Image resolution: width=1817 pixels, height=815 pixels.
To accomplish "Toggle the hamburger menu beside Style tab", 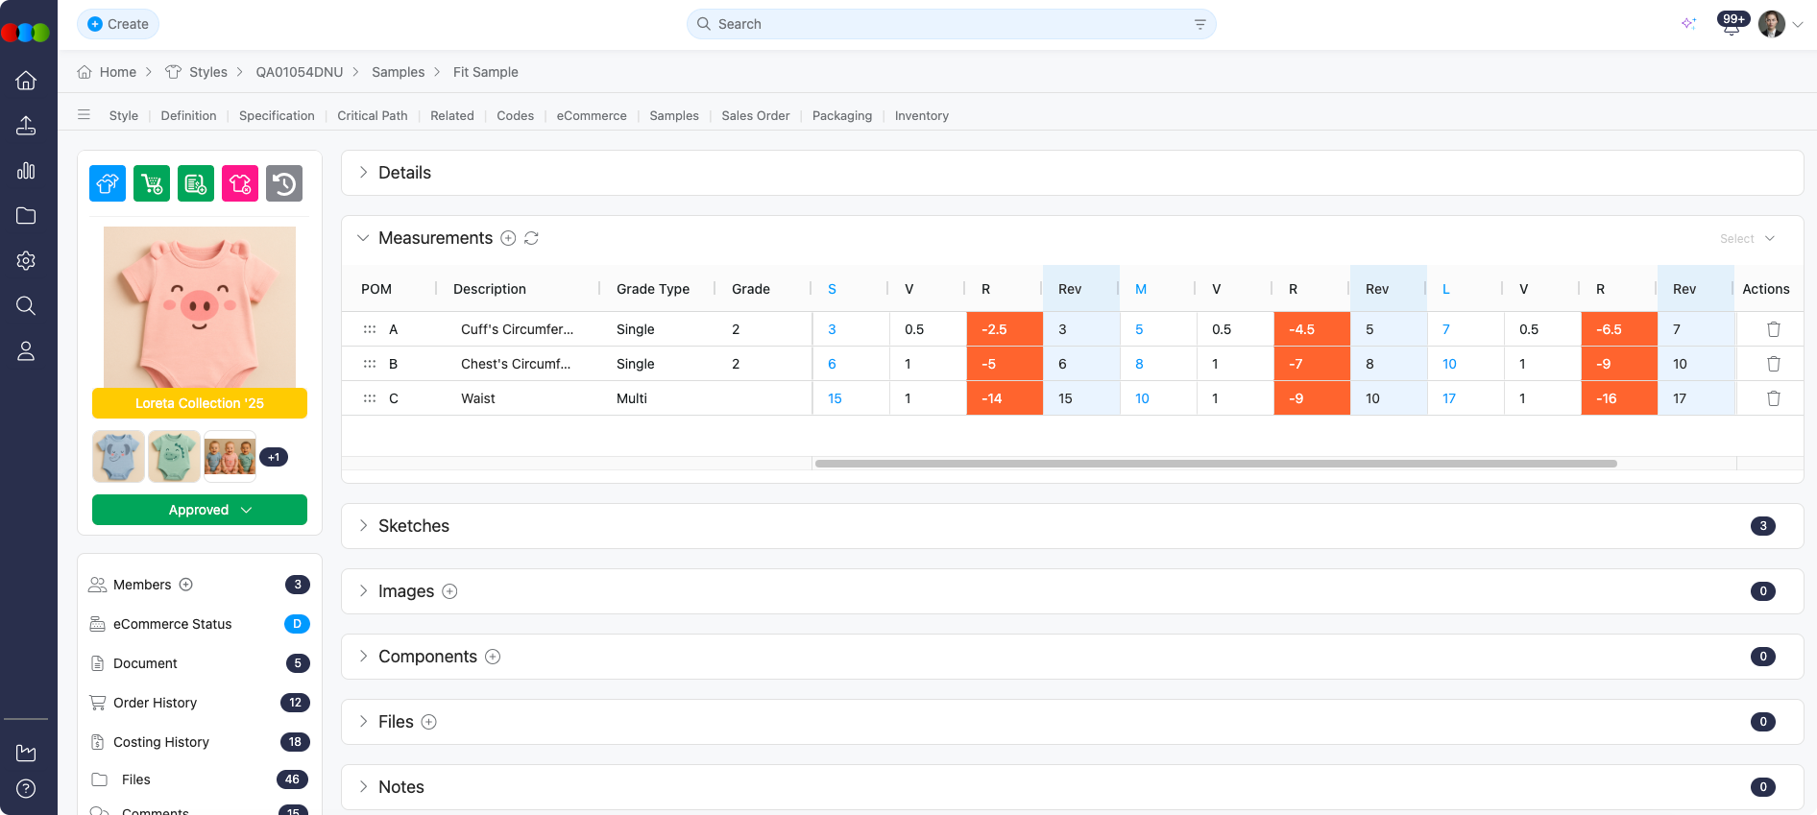I will 85,115.
